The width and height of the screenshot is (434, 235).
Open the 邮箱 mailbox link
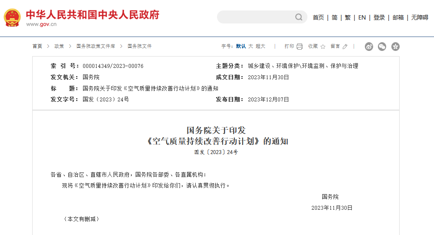pyautogui.click(x=398, y=17)
